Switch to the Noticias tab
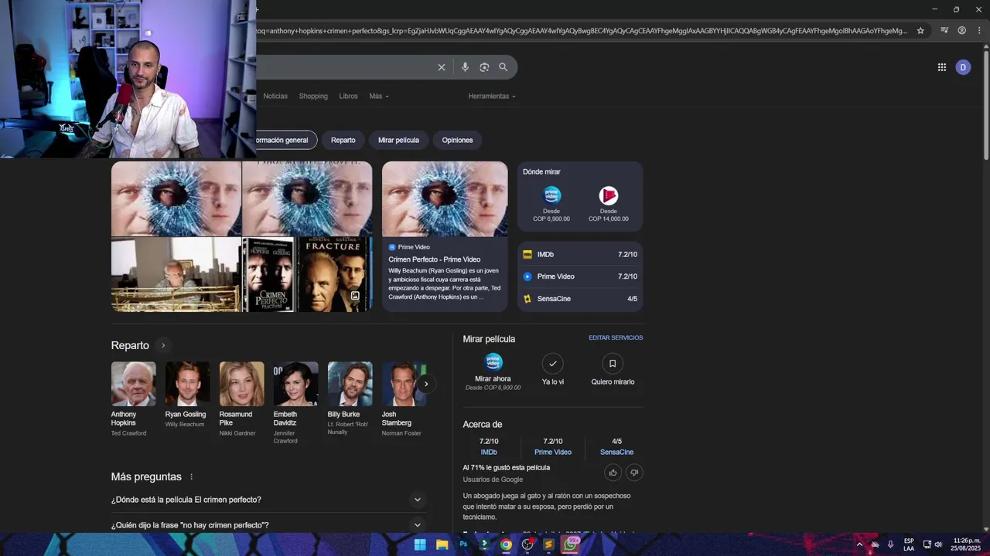990x556 pixels. click(x=275, y=97)
